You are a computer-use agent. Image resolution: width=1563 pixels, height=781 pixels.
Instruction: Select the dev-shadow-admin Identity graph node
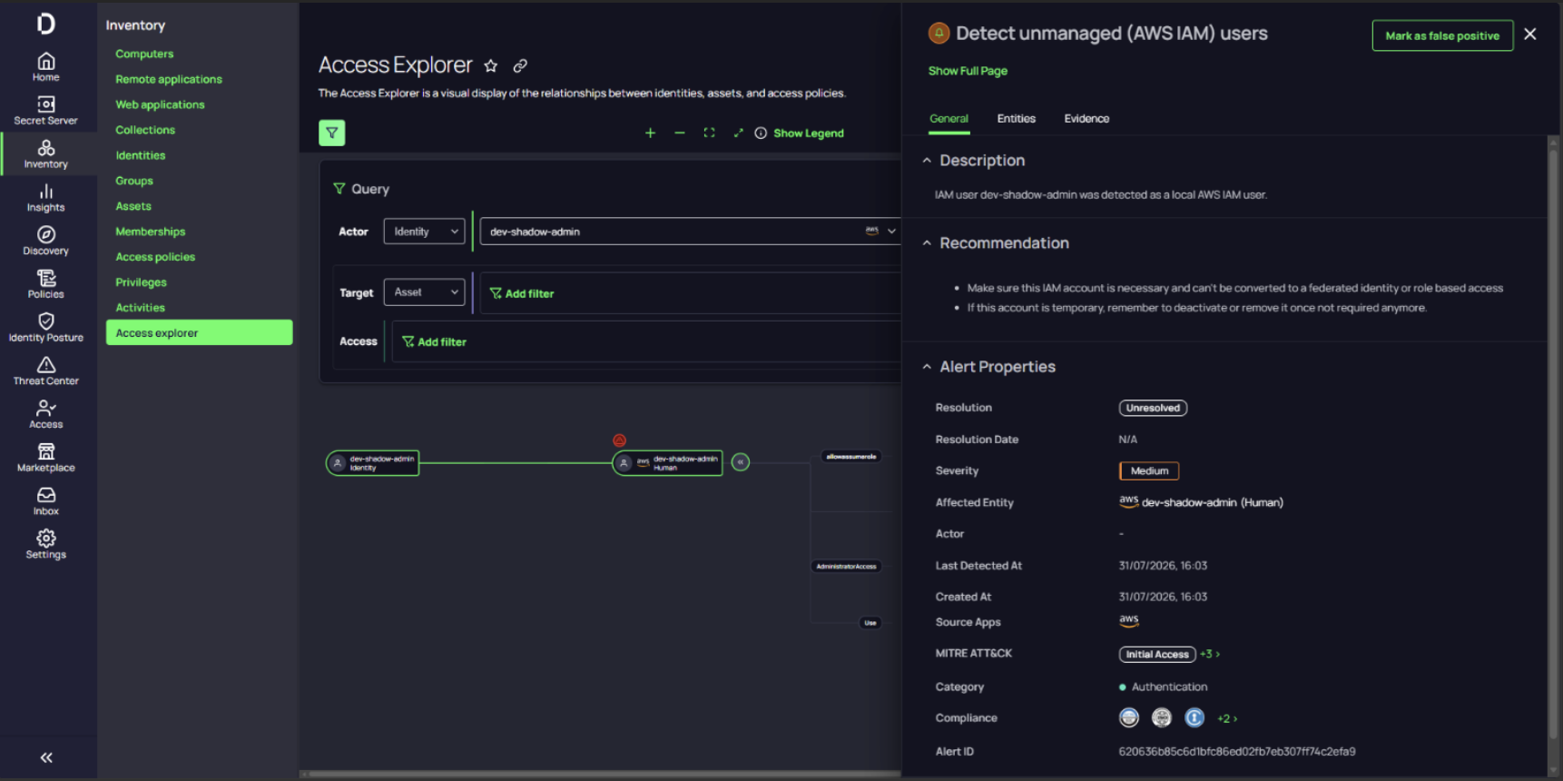(373, 463)
